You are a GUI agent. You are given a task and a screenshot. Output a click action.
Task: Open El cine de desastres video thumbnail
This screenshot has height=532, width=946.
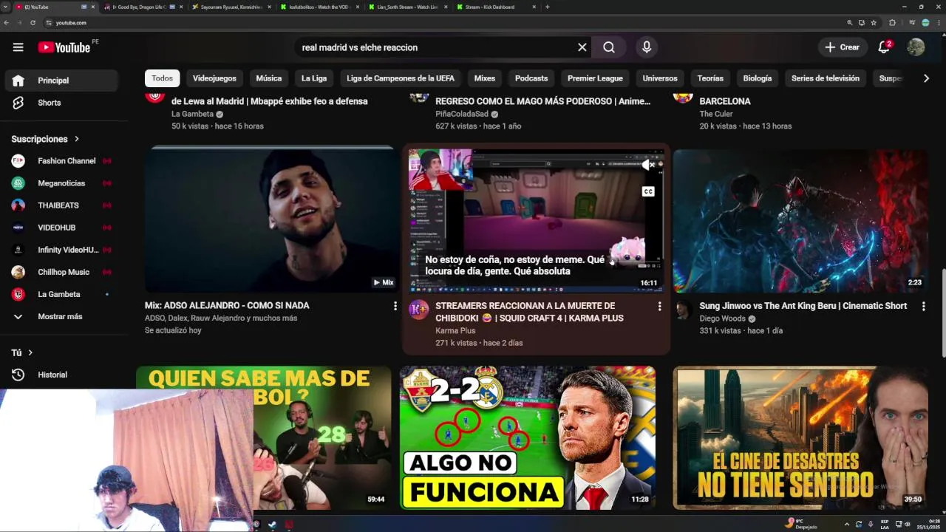800,438
